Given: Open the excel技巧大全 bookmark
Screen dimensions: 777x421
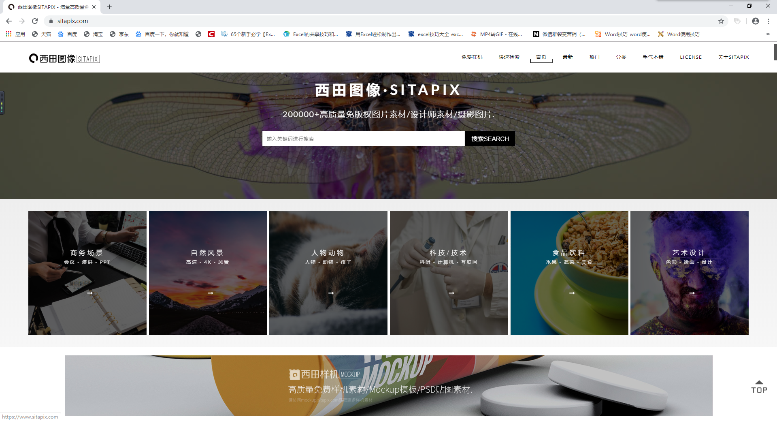Looking at the screenshot, I should pos(436,34).
